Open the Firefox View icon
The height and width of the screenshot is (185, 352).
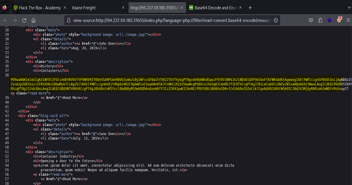(4, 8)
